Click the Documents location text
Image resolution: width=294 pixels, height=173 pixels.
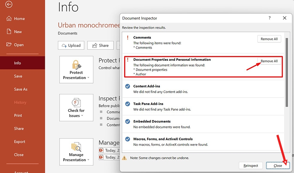[x=68, y=33]
